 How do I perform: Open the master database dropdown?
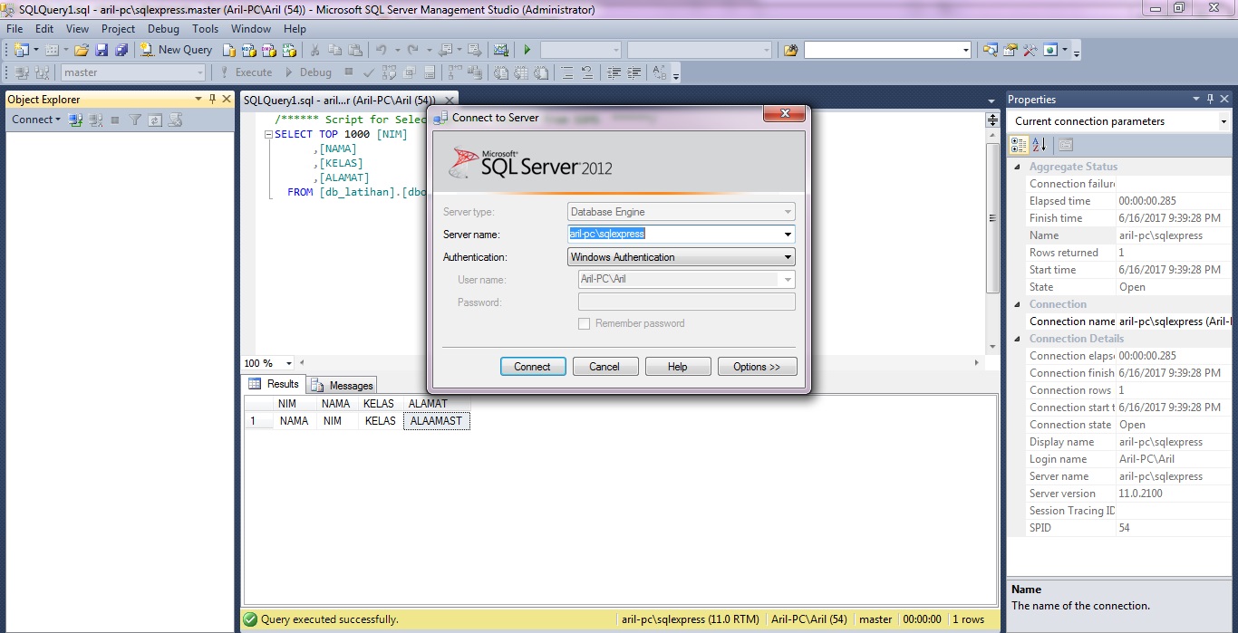click(199, 72)
